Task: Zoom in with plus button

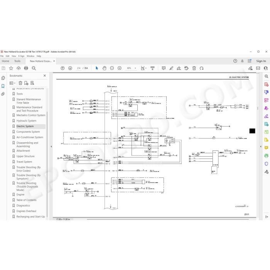Action: pos(120,68)
